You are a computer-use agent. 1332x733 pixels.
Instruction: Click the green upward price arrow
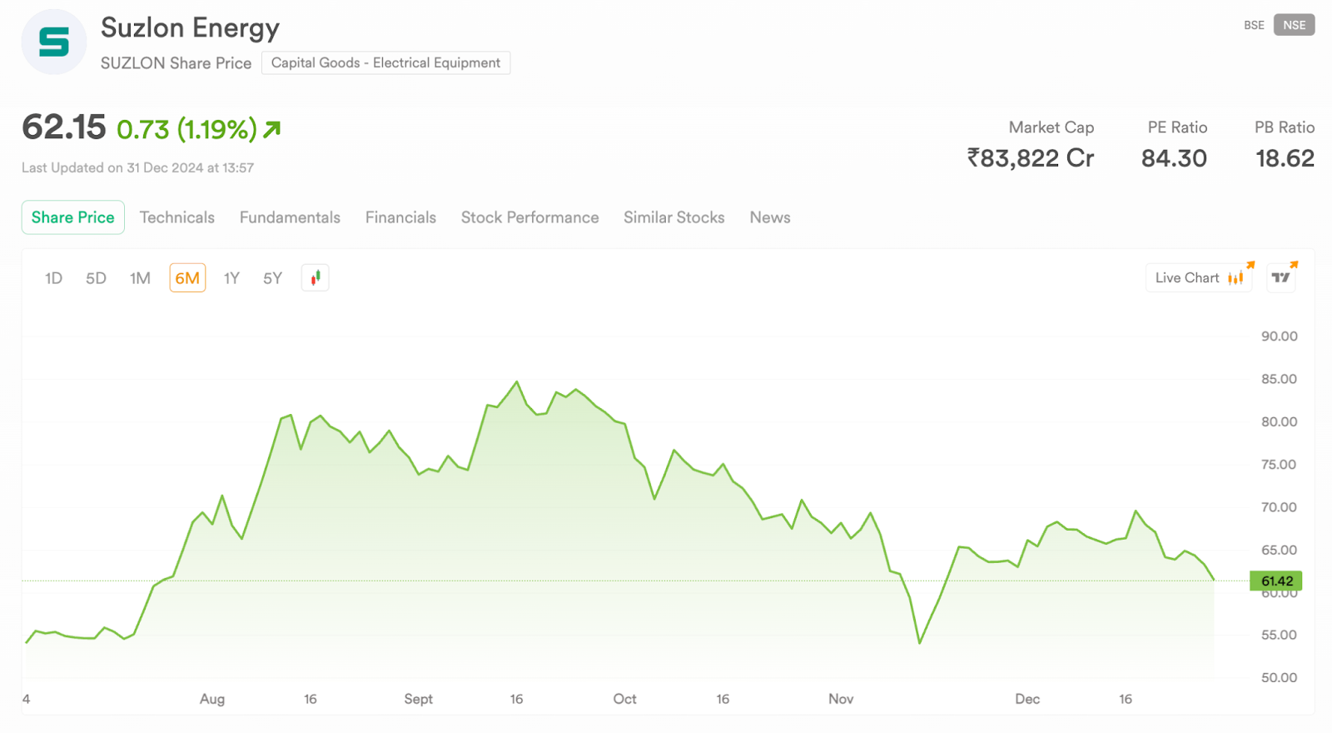tap(272, 129)
